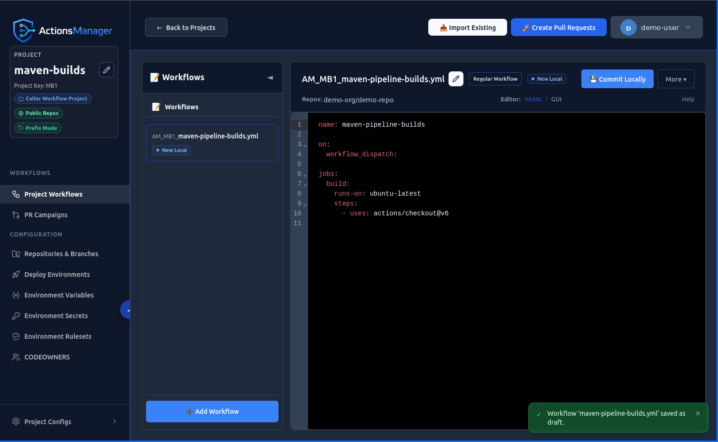The height and width of the screenshot is (442, 718).
Task: Place cursor on 'uses: actions/checkout@v6' line
Action: click(399, 213)
